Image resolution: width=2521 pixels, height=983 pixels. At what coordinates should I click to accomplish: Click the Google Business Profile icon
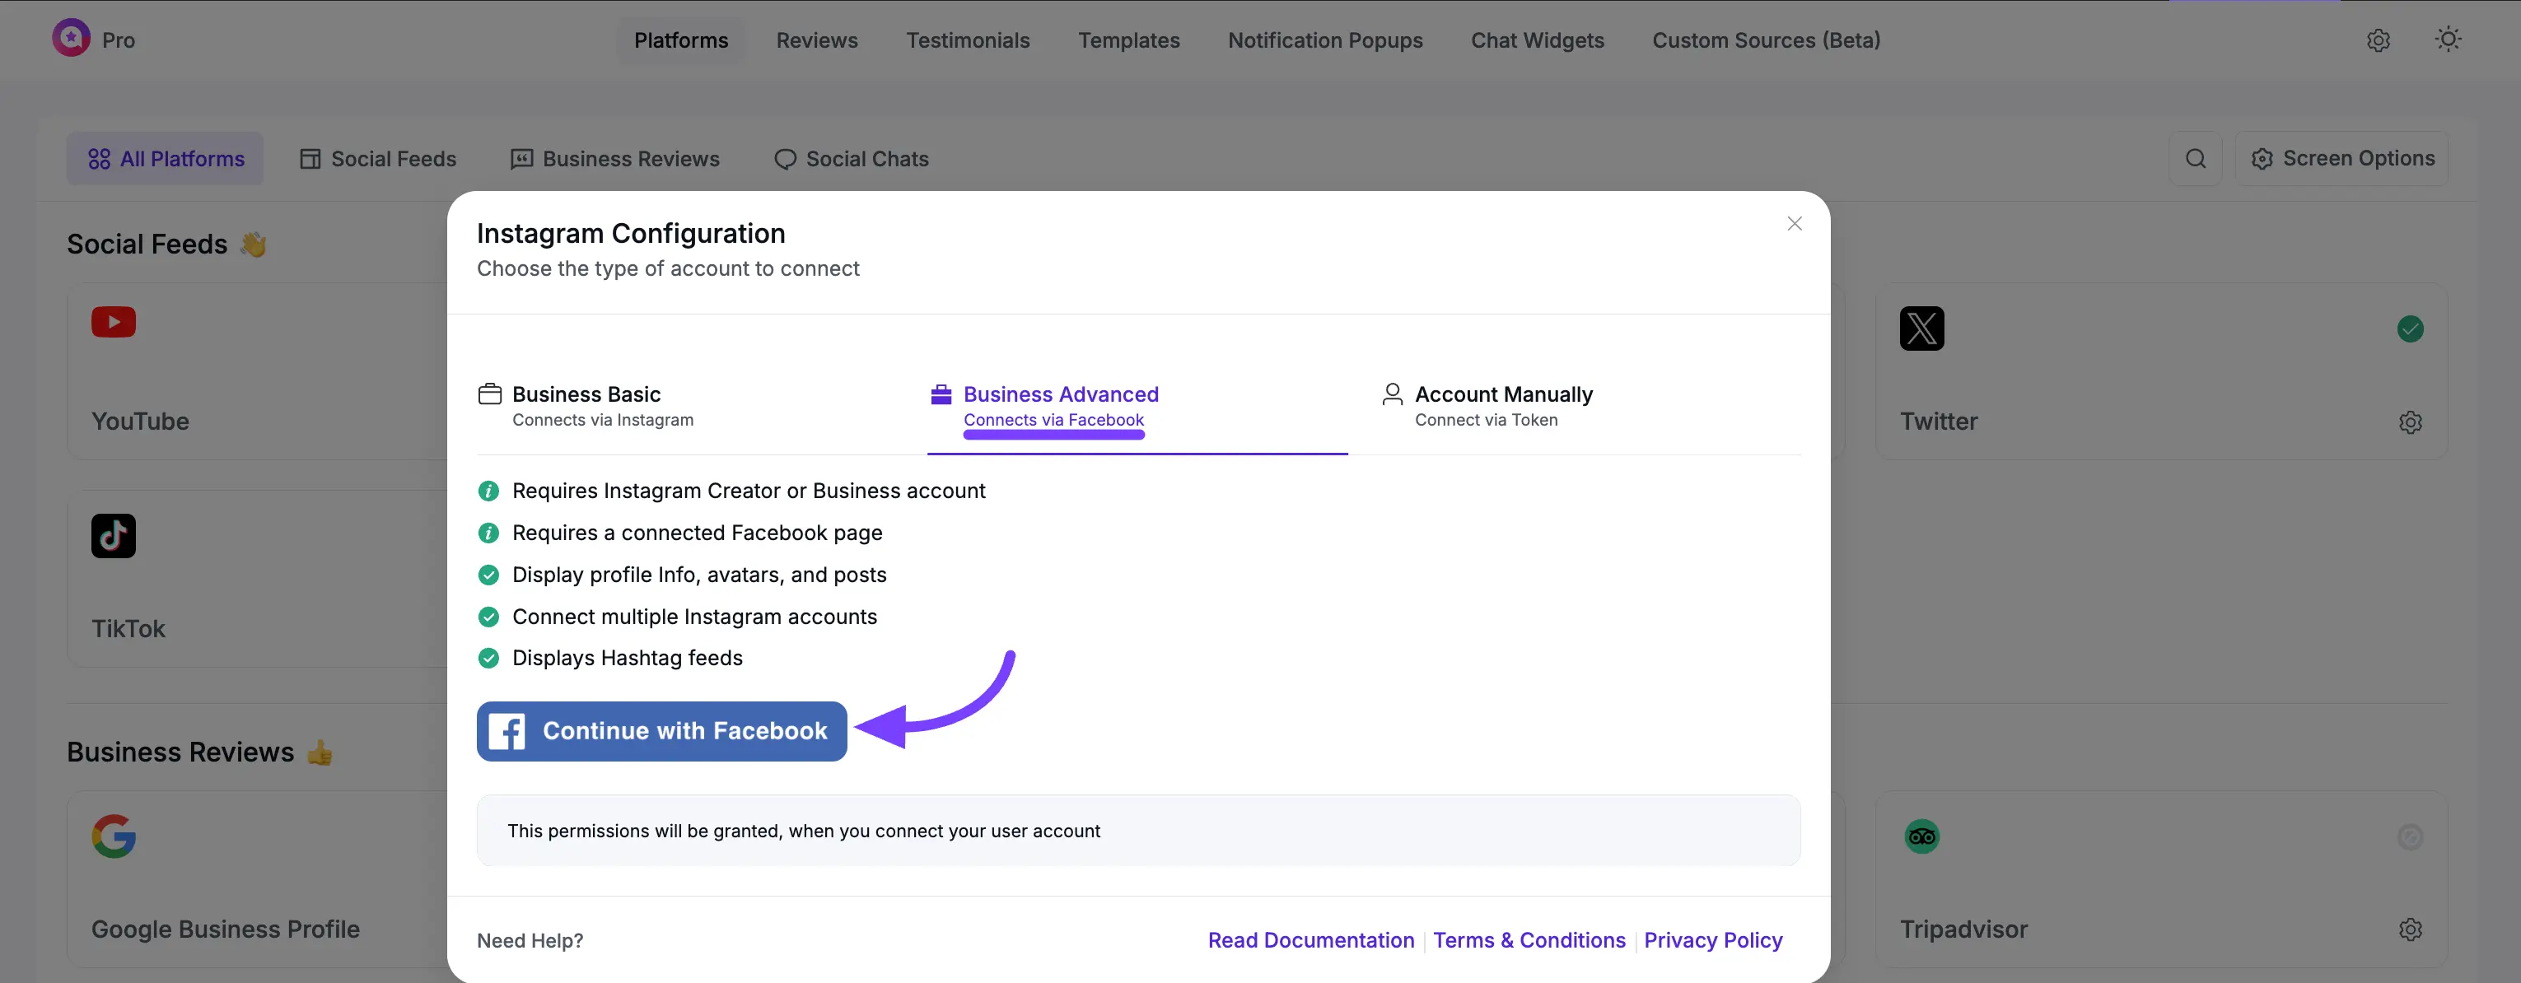(114, 836)
